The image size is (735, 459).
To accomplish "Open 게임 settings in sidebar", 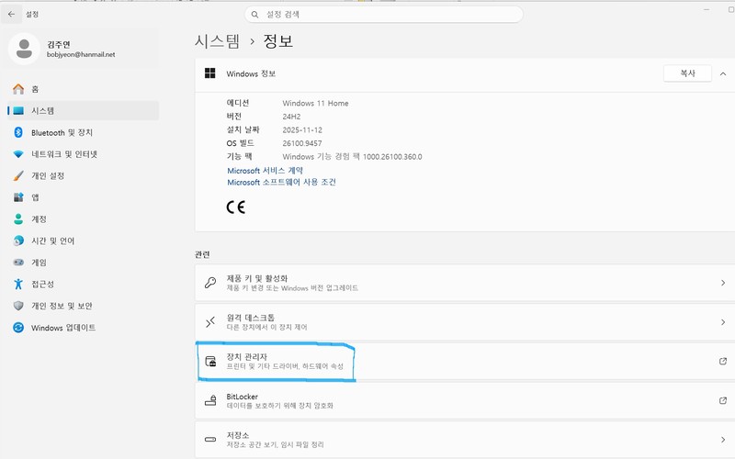I will point(83,263).
